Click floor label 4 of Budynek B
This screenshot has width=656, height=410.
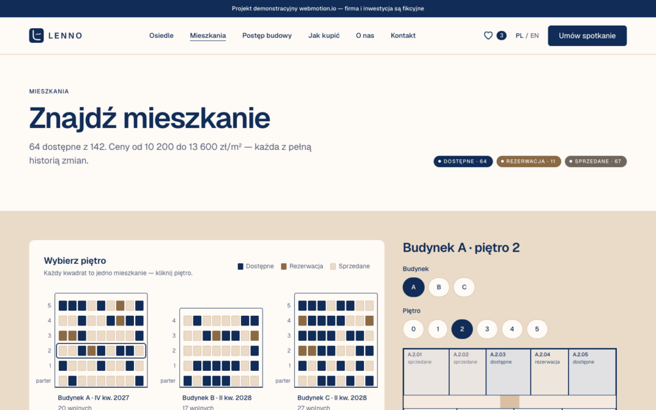[174, 320]
